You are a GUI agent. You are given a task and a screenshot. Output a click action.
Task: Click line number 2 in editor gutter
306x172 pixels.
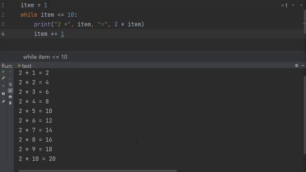coord(3,15)
